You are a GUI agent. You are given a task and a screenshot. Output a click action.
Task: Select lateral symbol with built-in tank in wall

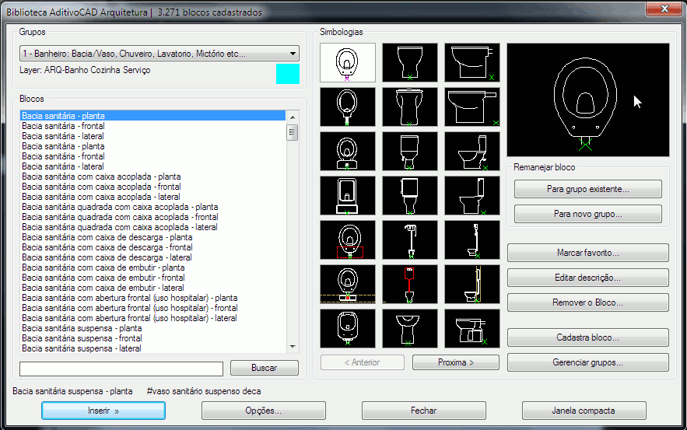pos(471,284)
